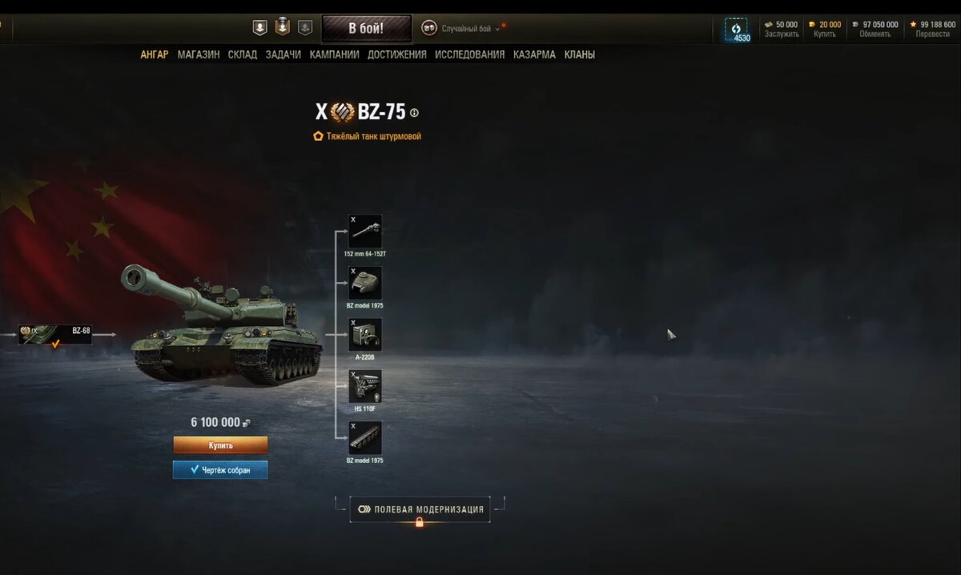Click the orange Купить button
The height and width of the screenshot is (575, 961).
point(220,445)
